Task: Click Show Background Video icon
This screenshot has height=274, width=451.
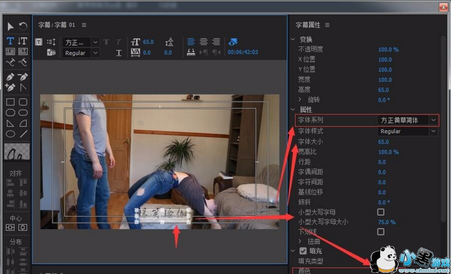Action: click(233, 42)
